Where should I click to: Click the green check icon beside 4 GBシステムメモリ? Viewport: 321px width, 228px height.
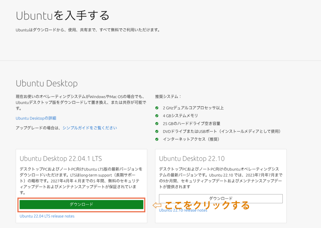[157, 116]
